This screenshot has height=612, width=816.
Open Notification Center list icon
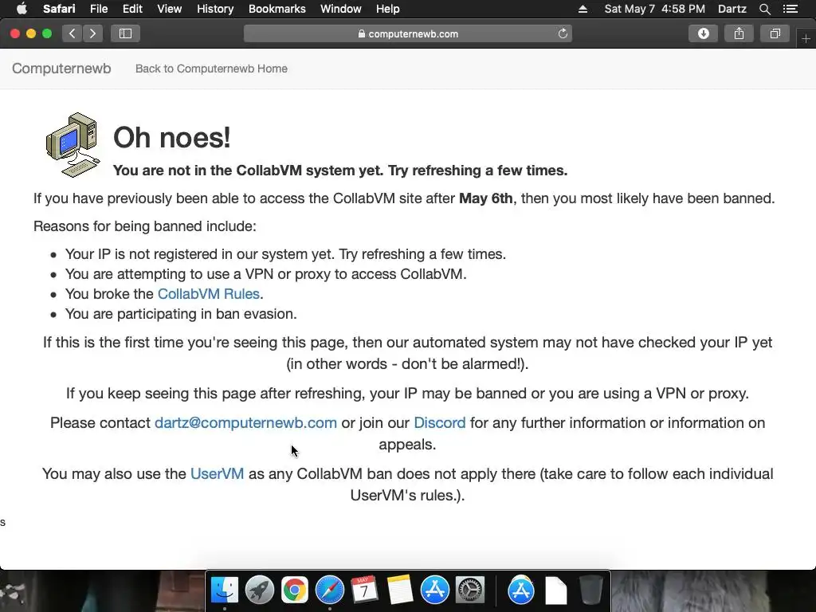(790, 9)
